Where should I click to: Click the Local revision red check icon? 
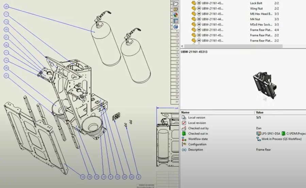184,123
